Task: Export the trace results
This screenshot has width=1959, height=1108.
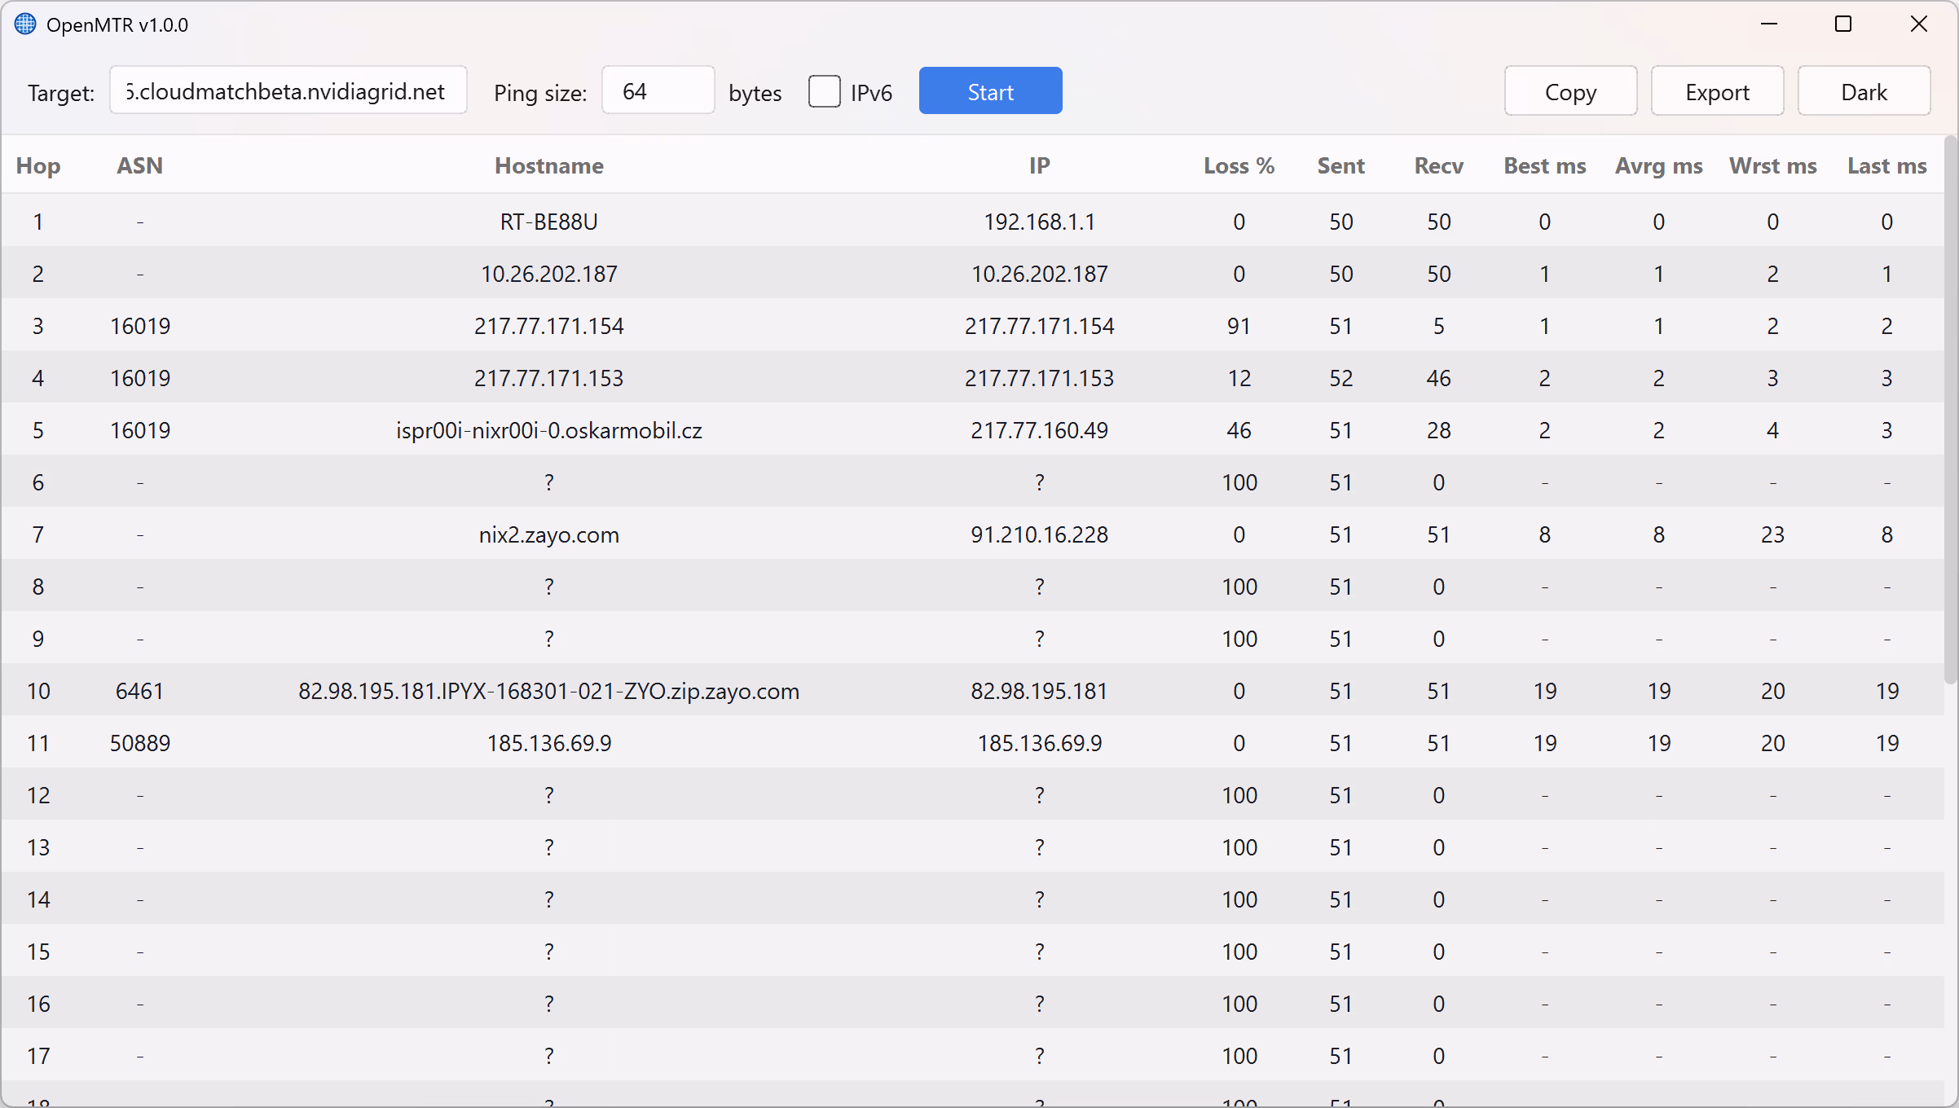Action: [1717, 91]
